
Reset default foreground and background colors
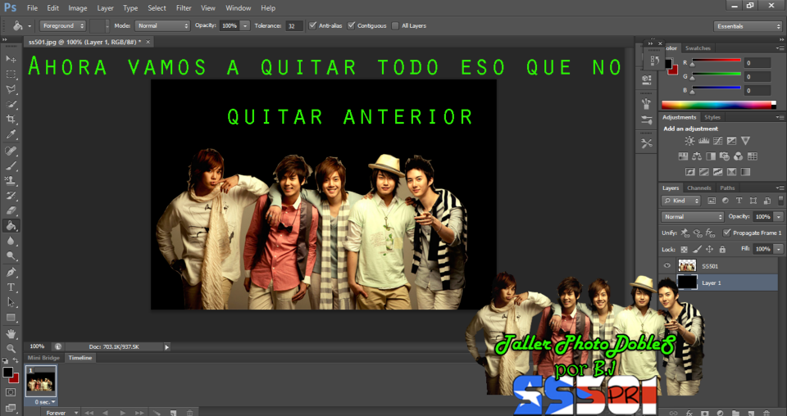(5, 361)
